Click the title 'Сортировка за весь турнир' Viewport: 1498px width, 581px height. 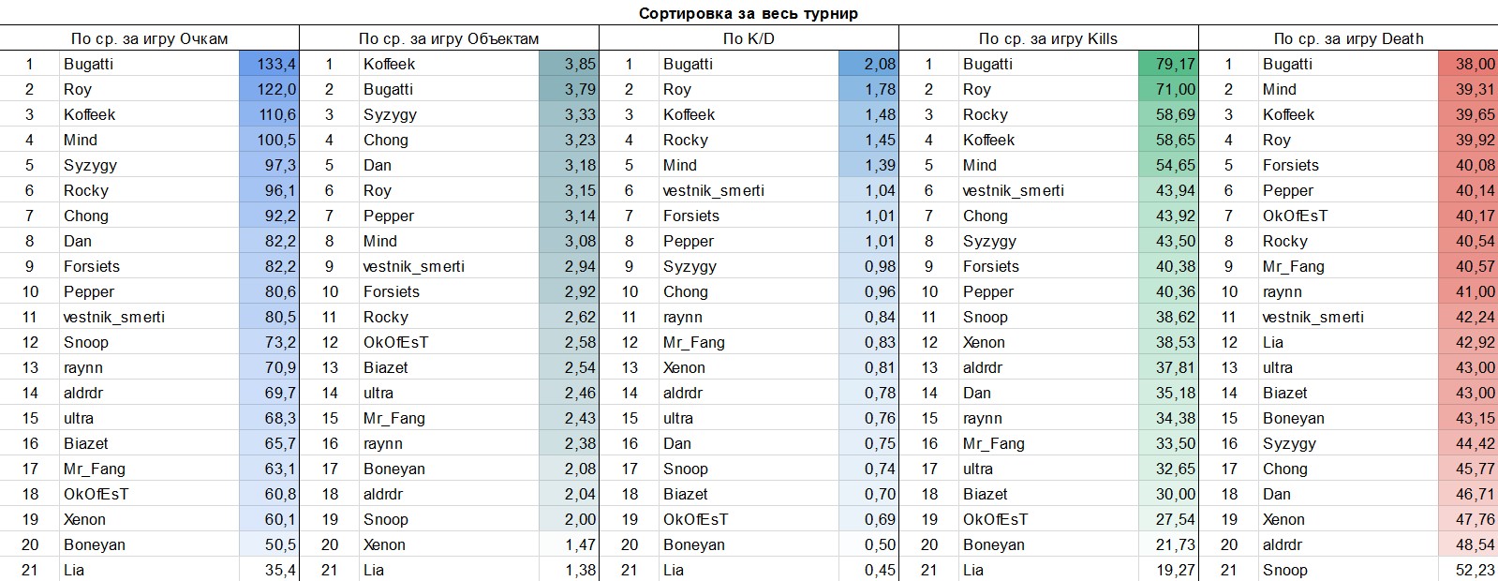(748, 13)
